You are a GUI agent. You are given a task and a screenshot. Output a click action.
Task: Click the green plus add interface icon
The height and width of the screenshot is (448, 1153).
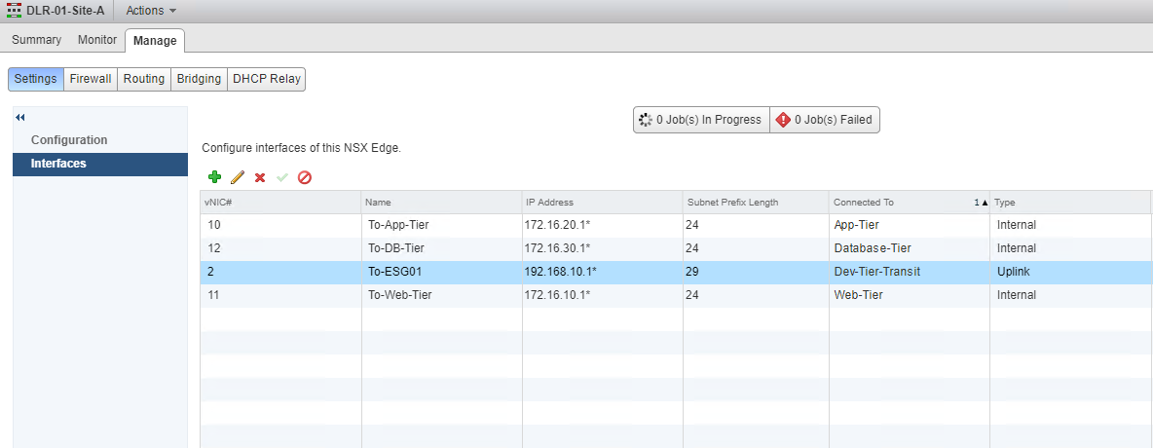[x=214, y=177]
